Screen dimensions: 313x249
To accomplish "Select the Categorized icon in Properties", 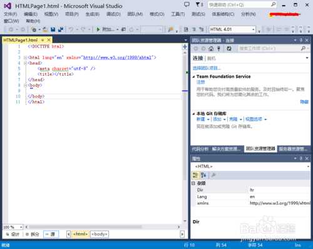I will point(195,175).
